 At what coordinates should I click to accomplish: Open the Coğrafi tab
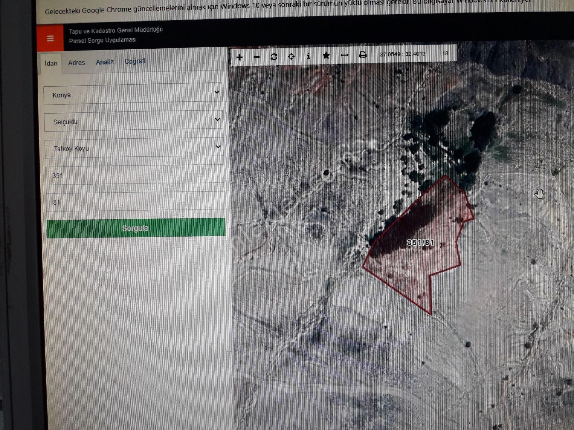click(x=135, y=61)
